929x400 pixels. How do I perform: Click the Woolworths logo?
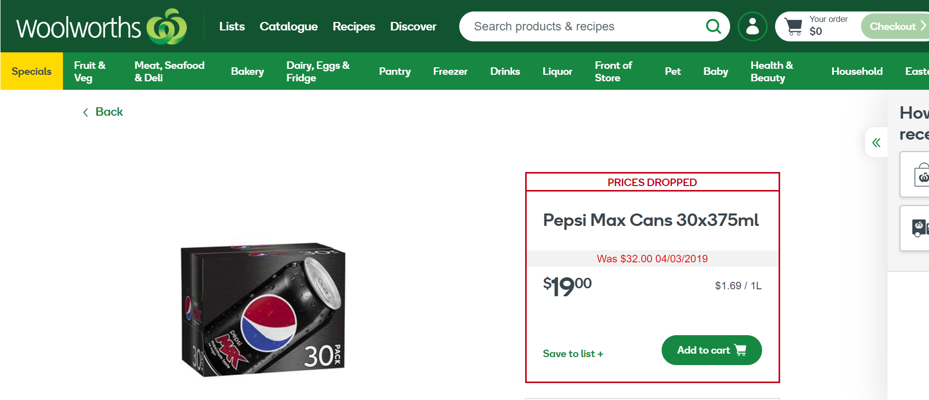tap(102, 26)
